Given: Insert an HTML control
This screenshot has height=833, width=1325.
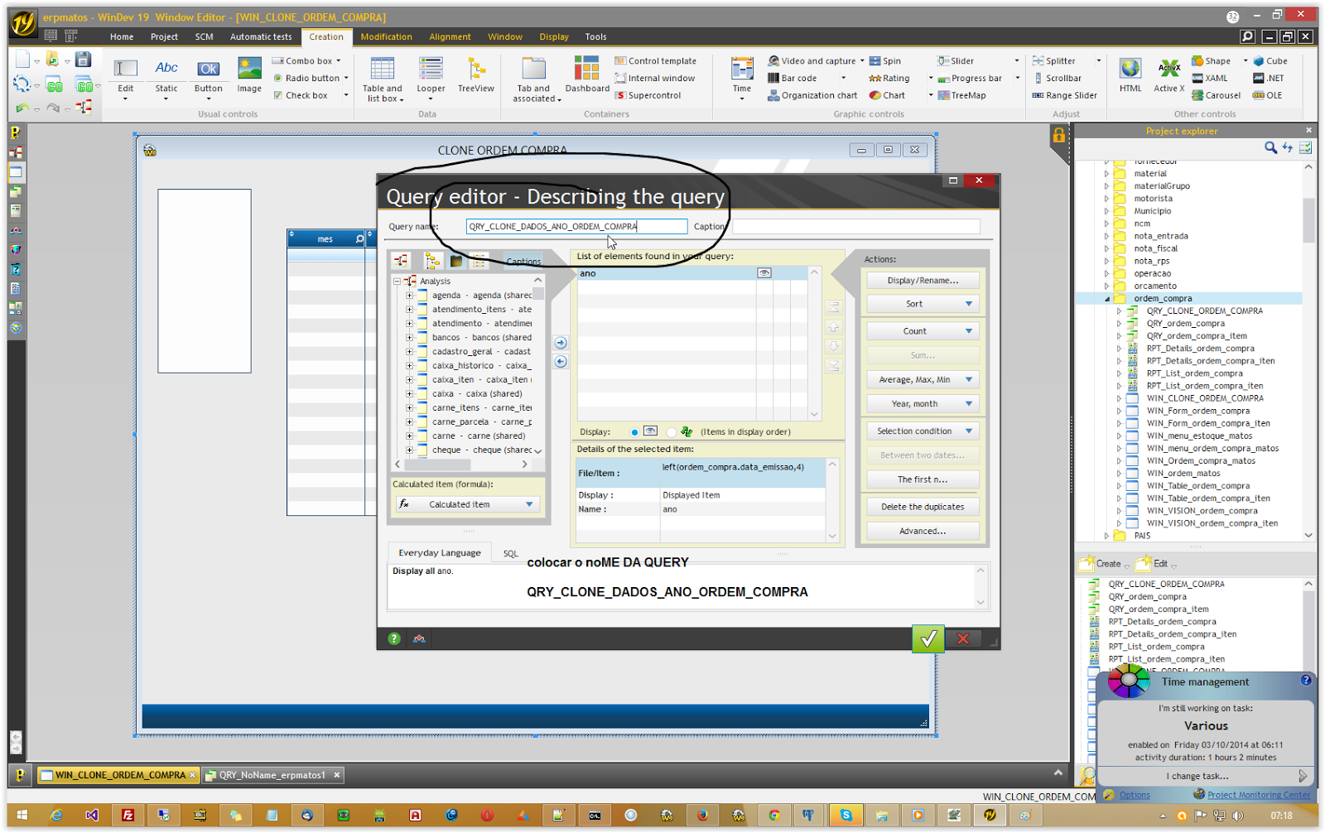Looking at the screenshot, I should click(1130, 75).
